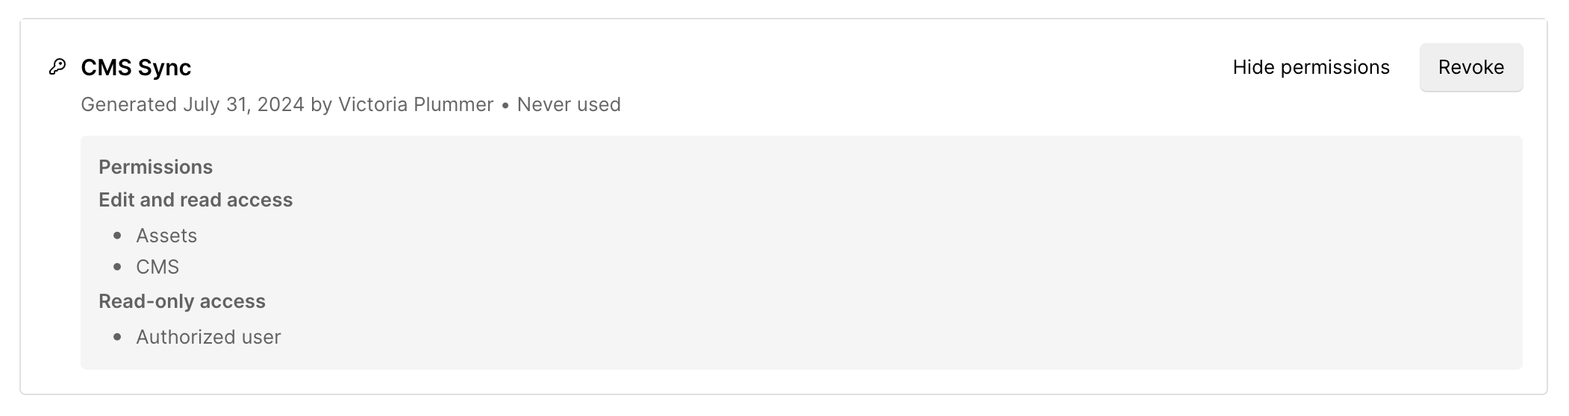Viewport: 1569px width, 416px height.
Task: Click the Assets permission entry
Action: 166,236
